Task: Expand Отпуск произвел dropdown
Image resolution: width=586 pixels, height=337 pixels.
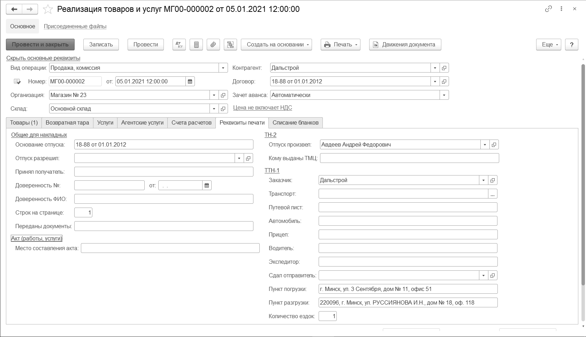Action: 485,144
